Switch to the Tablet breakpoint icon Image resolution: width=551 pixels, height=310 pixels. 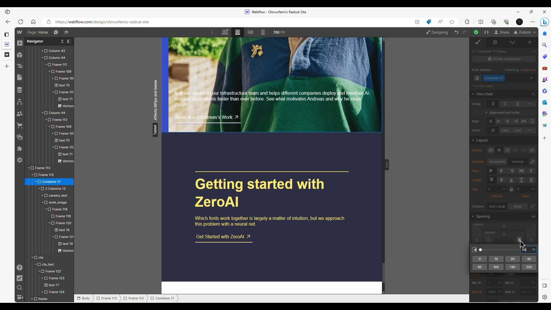pos(238,32)
